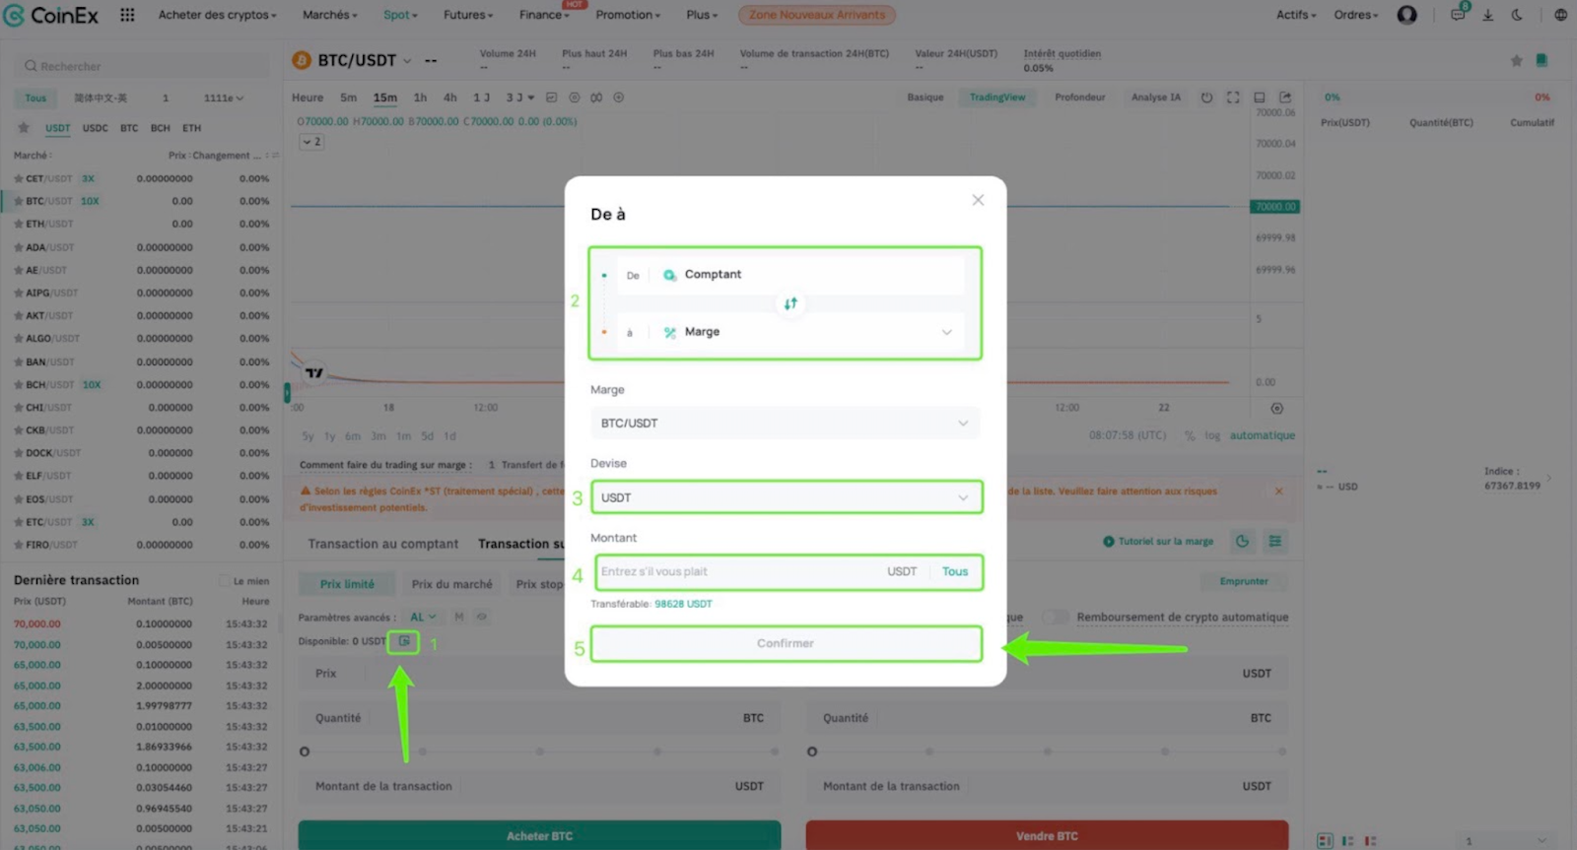Viewport: 1577px width, 850px height.
Task: Select the Prix du marché order type
Action: point(451,584)
